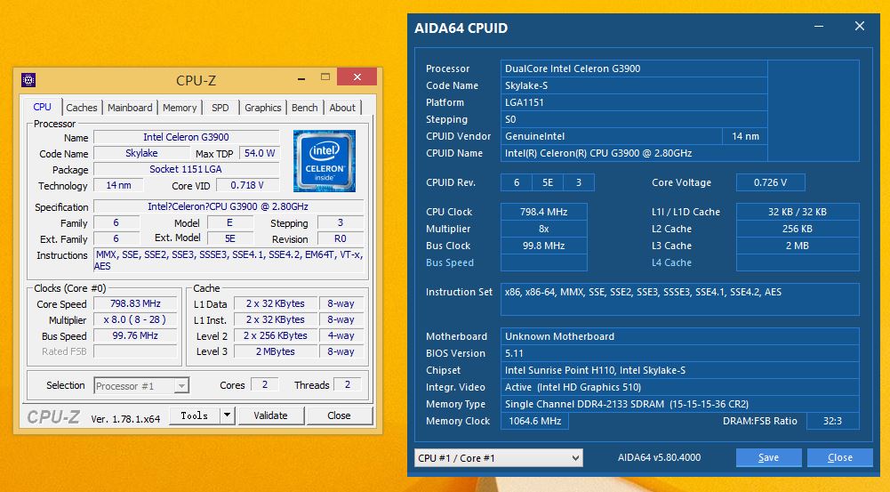Click the Cores count value in CPU-Z
Image resolution: width=890 pixels, height=492 pixels.
tap(264, 384)
